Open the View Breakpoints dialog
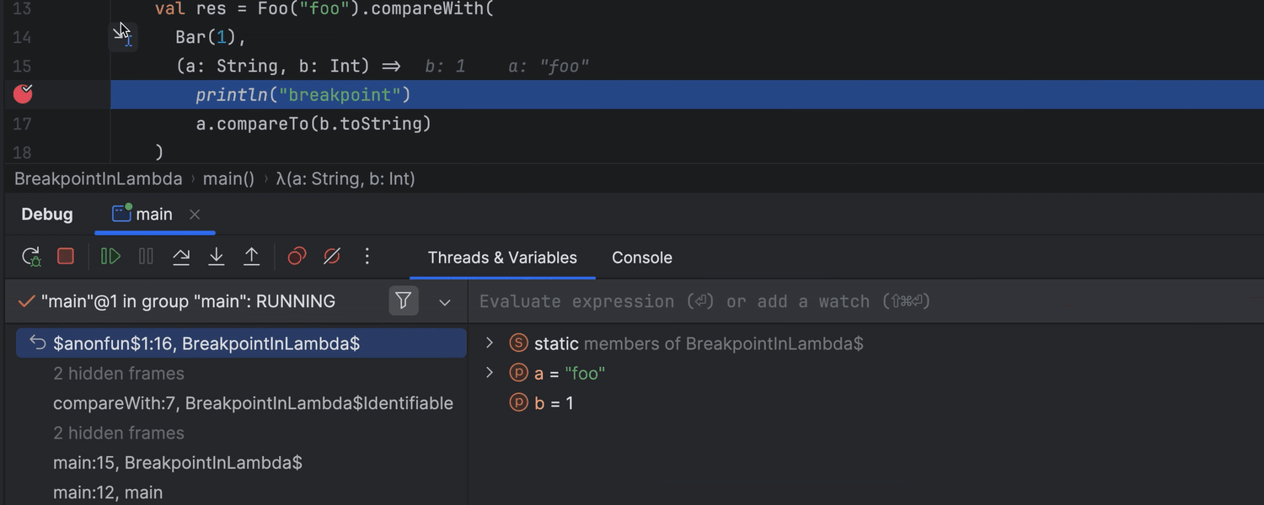 pos(297,257)
